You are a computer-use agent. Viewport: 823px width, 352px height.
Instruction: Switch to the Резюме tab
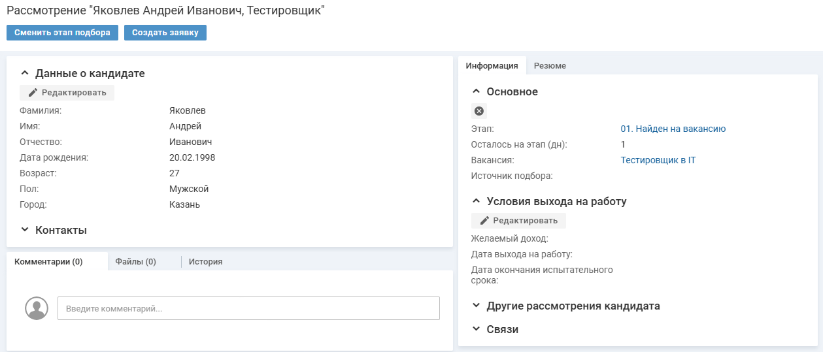tap(550, 66)
